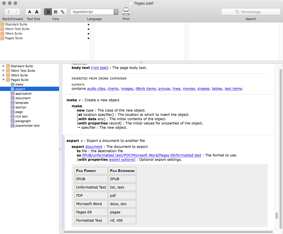Decrease text size with small A button
This screenshot has width=283, height=234.
coord(29,12)
